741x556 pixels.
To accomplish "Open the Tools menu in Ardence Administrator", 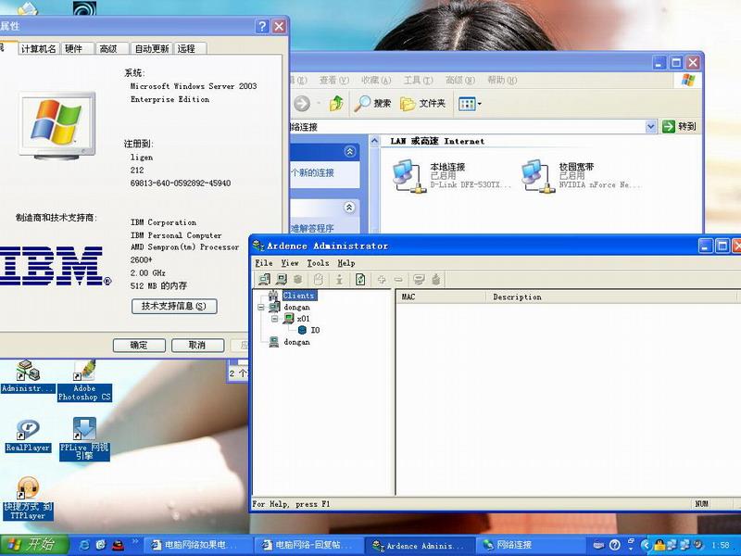I will 318,263.
